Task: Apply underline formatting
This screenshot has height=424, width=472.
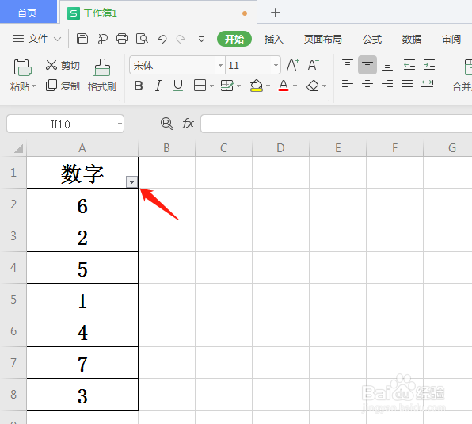Action: pyautogui.click(x=178, y=86)
